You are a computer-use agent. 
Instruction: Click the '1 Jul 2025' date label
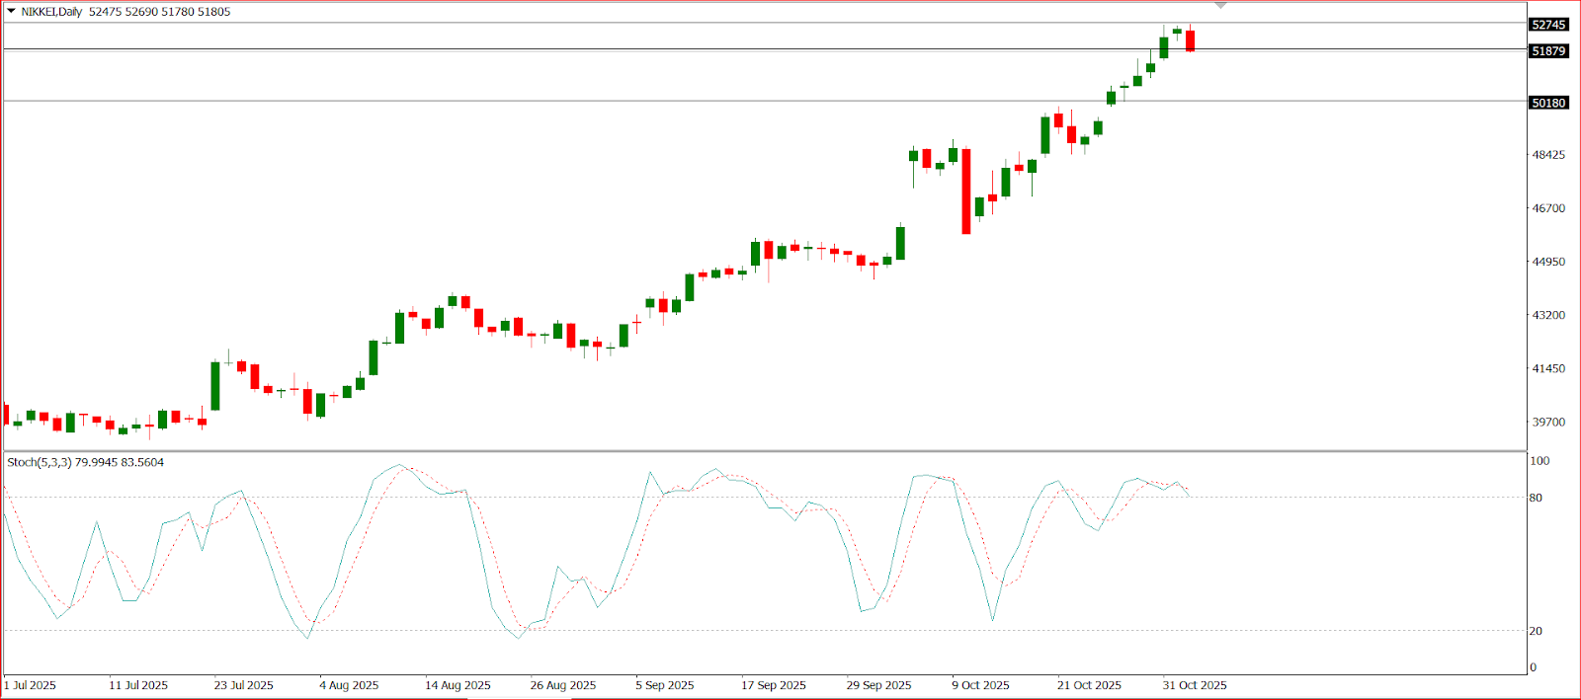[30, 685]
